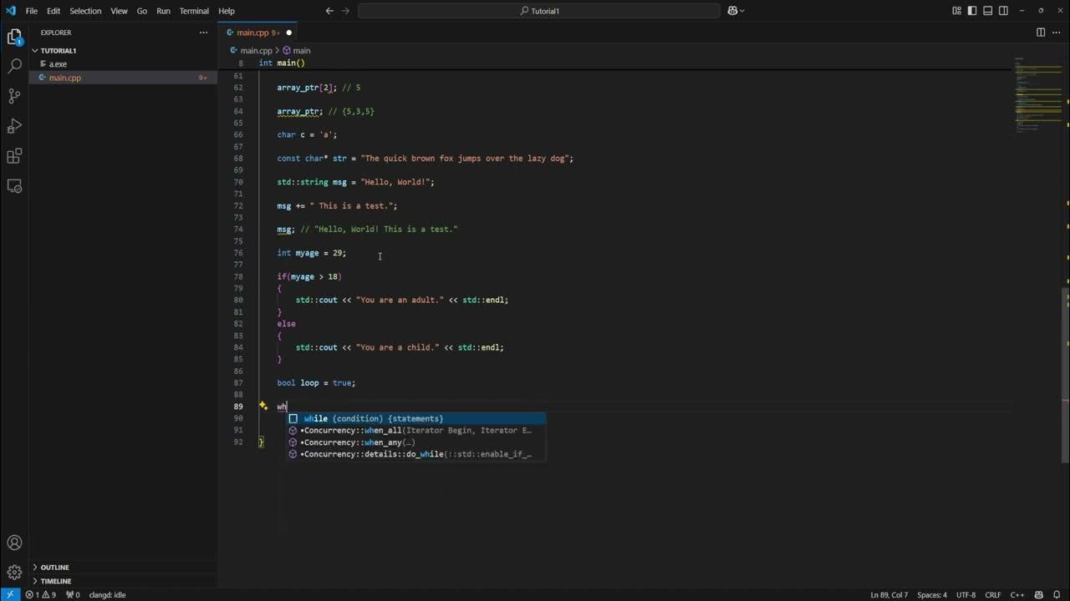Click the unsaved dot on main.cpp tab
The height and width of the screenshot is (601, 1070).
pos(288,33)
